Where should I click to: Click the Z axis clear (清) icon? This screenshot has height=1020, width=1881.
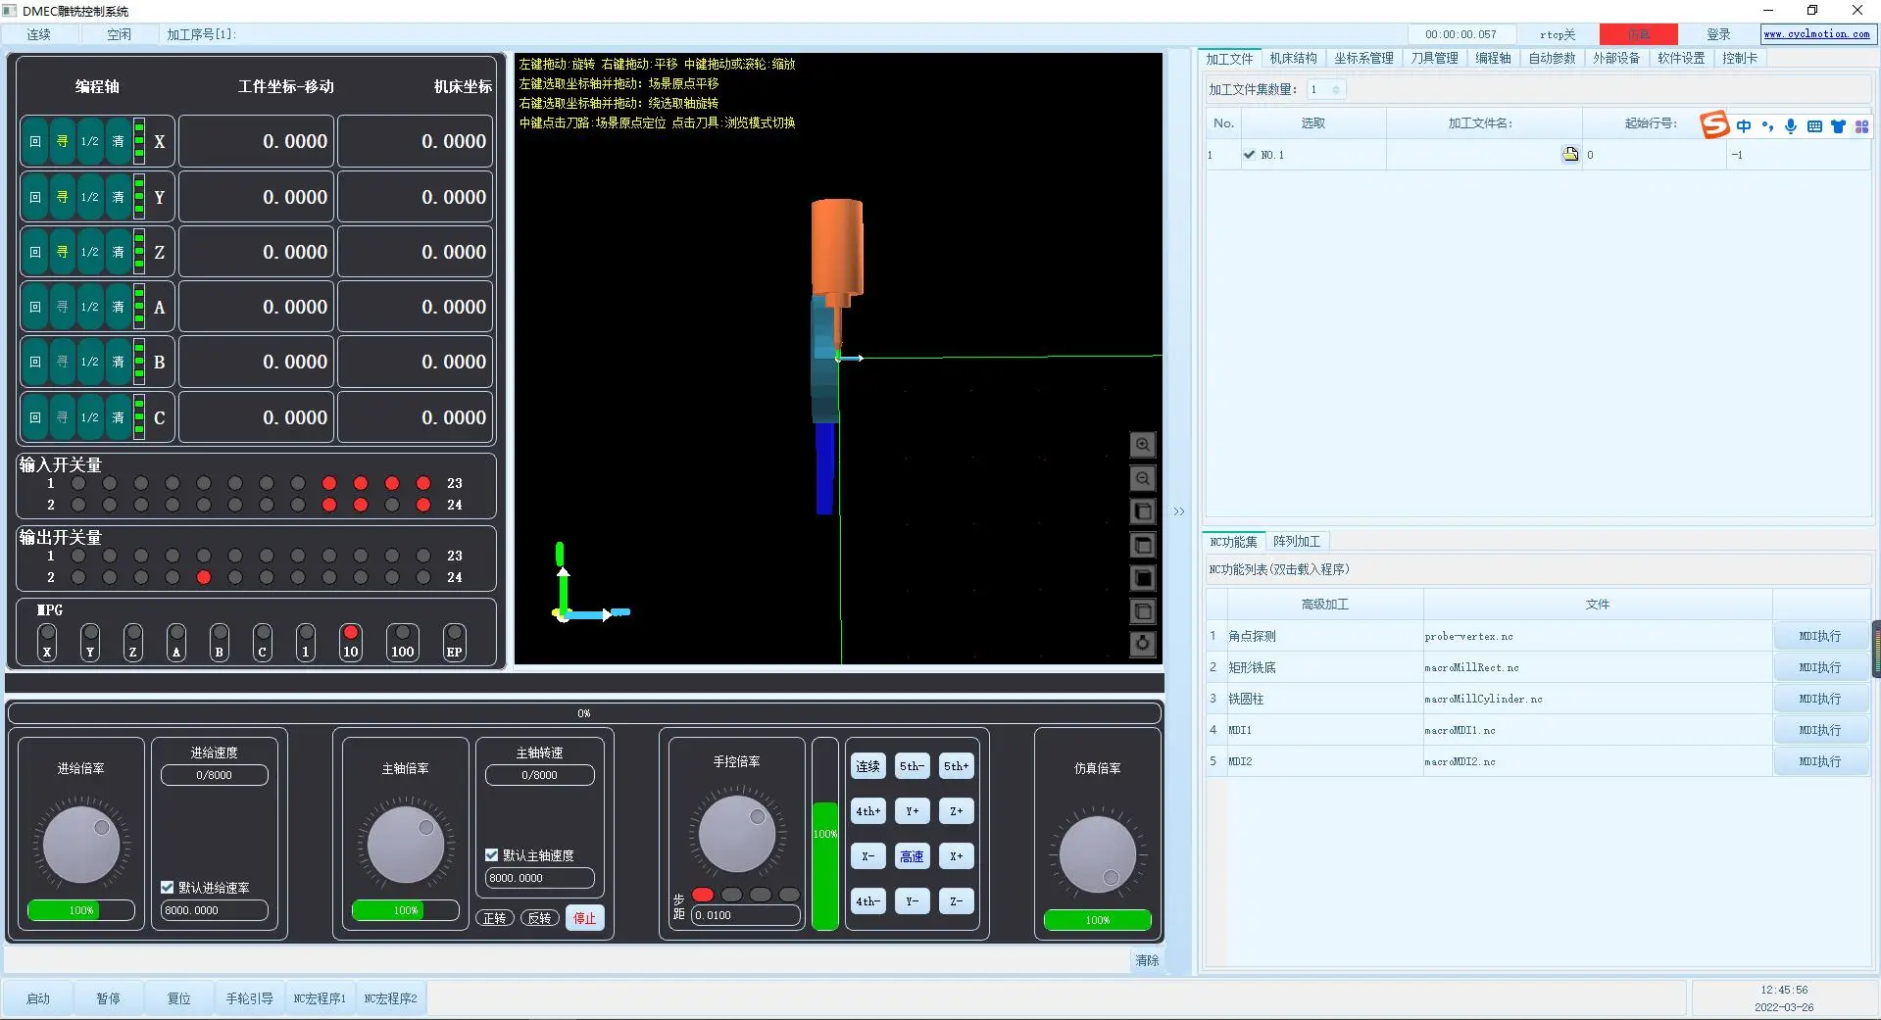pyautogui.click(x=118, y=252)
